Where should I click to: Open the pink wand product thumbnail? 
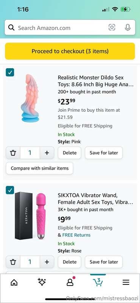coord(41,216)
